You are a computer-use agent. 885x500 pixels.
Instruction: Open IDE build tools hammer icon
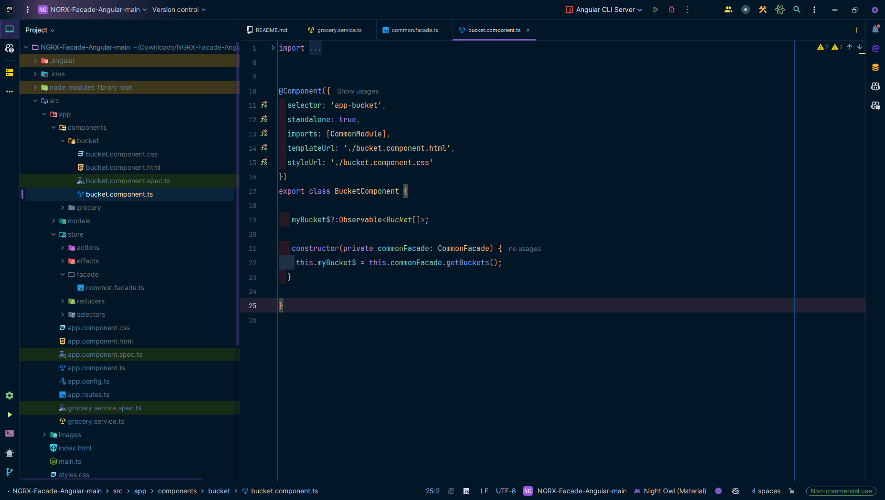pyautogui.click(x=763, y=10)
